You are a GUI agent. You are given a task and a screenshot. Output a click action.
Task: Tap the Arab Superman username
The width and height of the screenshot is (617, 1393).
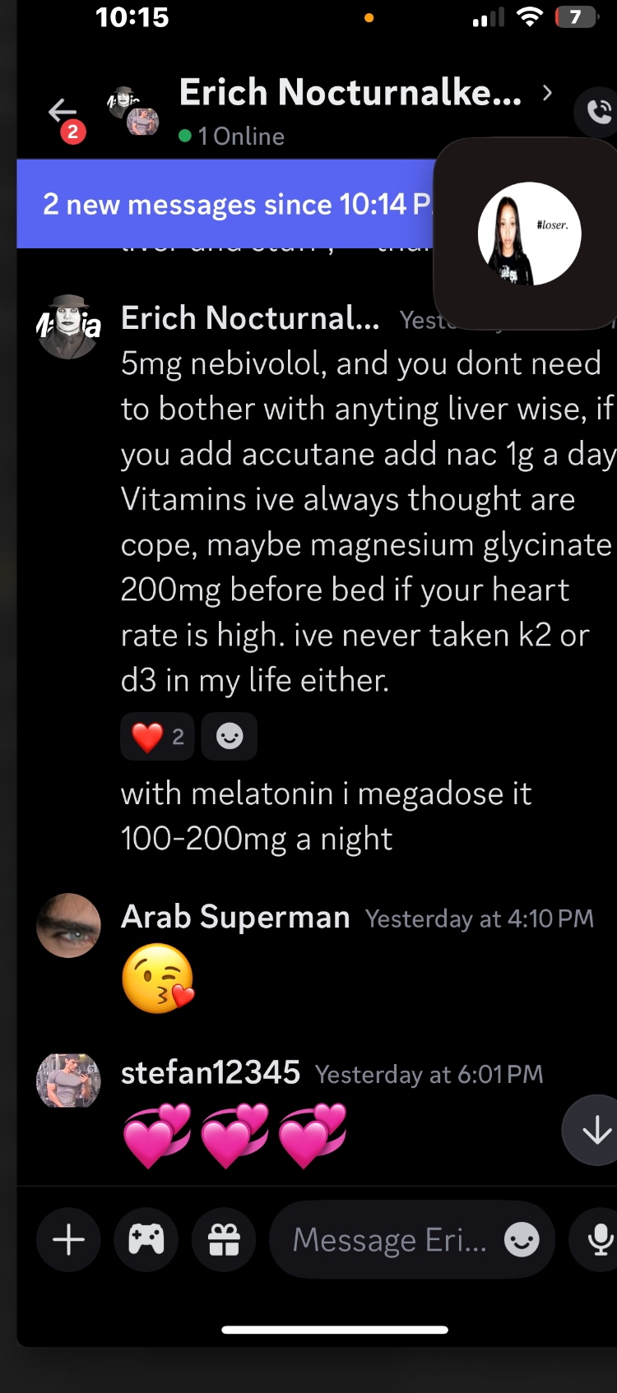(235, 917)
